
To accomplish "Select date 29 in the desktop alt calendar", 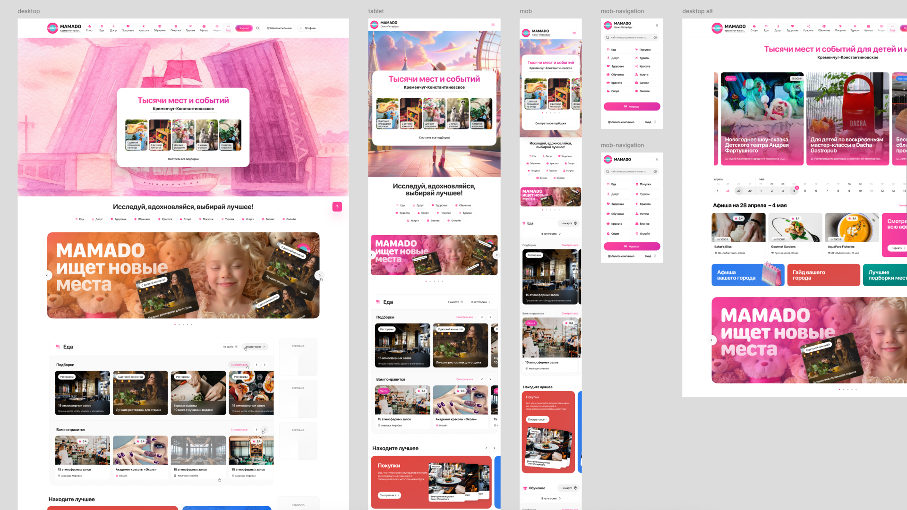I will point(739,191).
